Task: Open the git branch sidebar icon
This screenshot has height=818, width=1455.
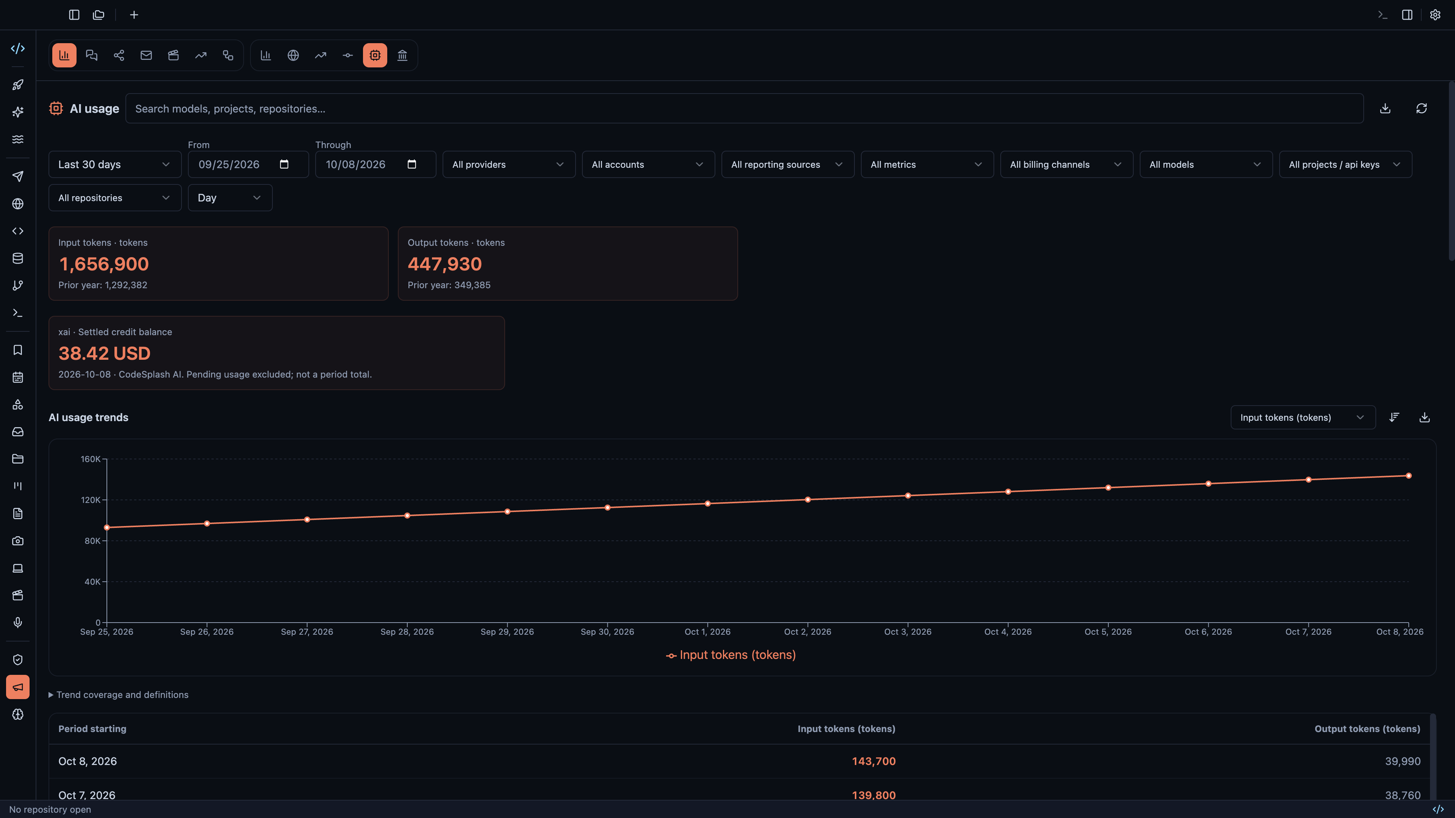Action: point(17,286)
